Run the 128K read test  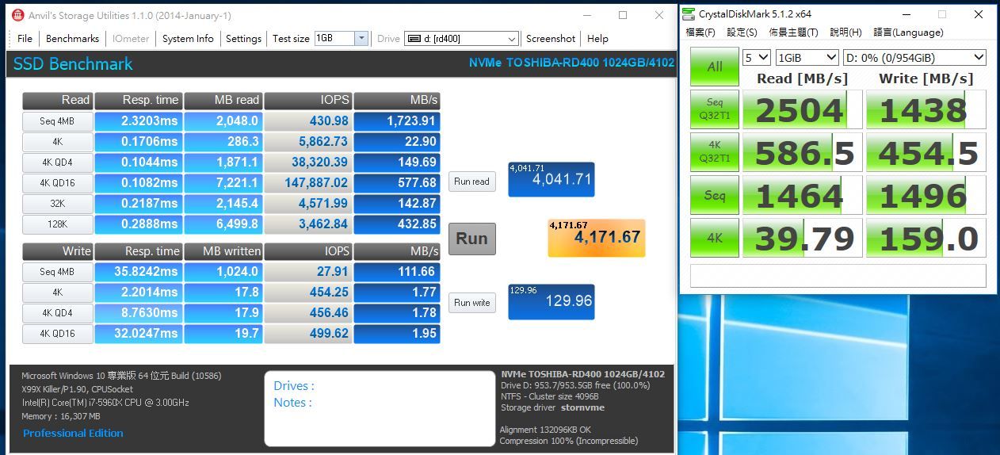coord(57,224)
